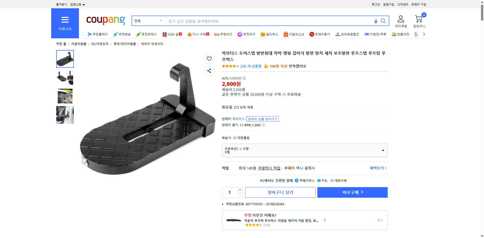
Task: Expand the 입점신청 dropdown at top left
Action: pyautogui.click(x=77, y=4)
